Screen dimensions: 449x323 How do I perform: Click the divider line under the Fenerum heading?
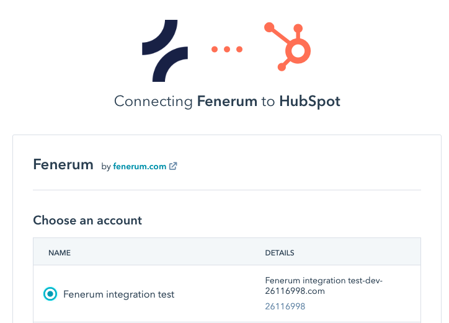(x=227, y=190)
